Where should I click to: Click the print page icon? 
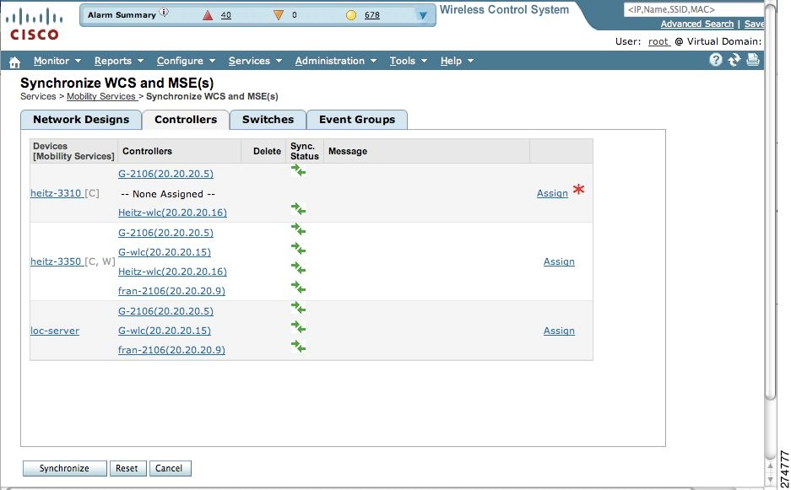point(753,60)
